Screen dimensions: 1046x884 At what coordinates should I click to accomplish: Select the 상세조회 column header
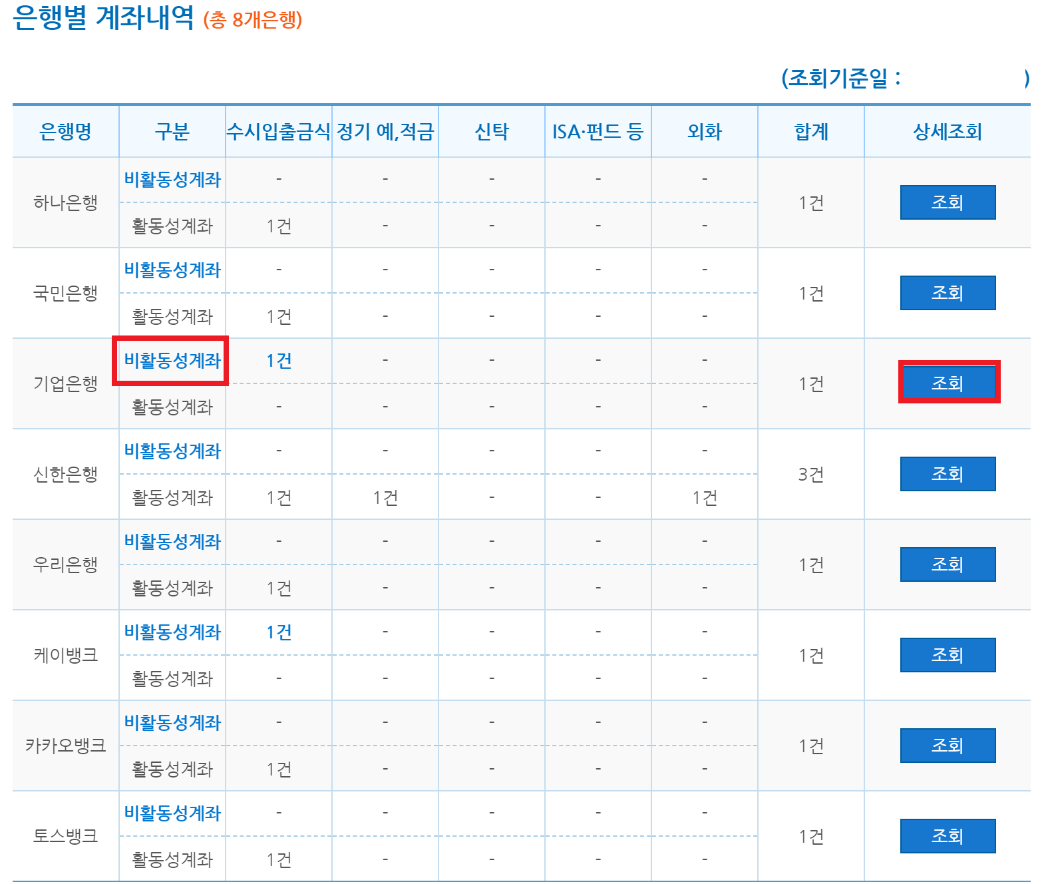(948, 132)
